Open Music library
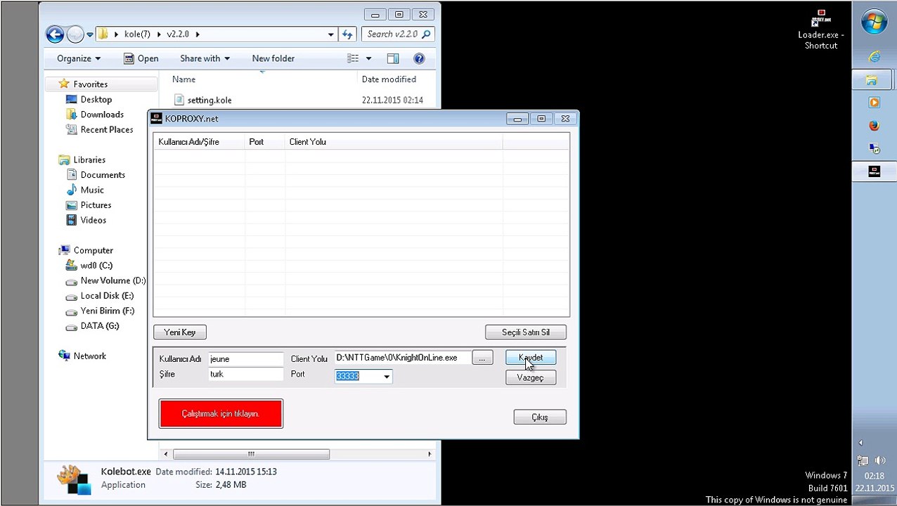Screen dimensions: 897x506 coord(92,190)
